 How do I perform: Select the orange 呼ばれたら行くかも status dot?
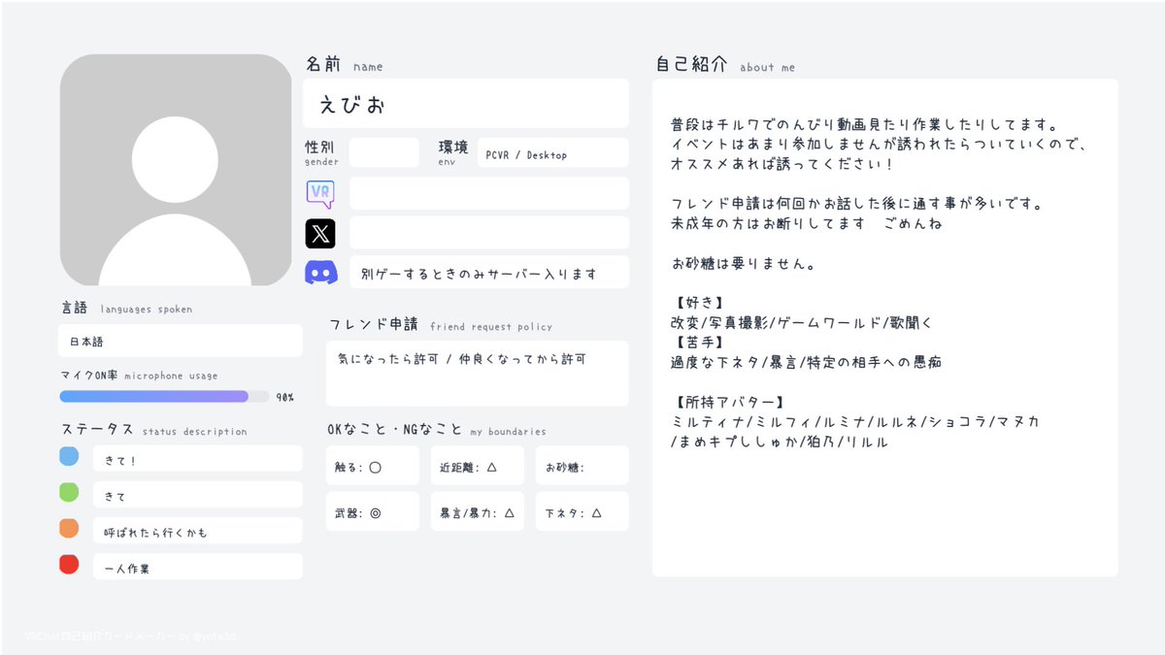click(68, 528)
